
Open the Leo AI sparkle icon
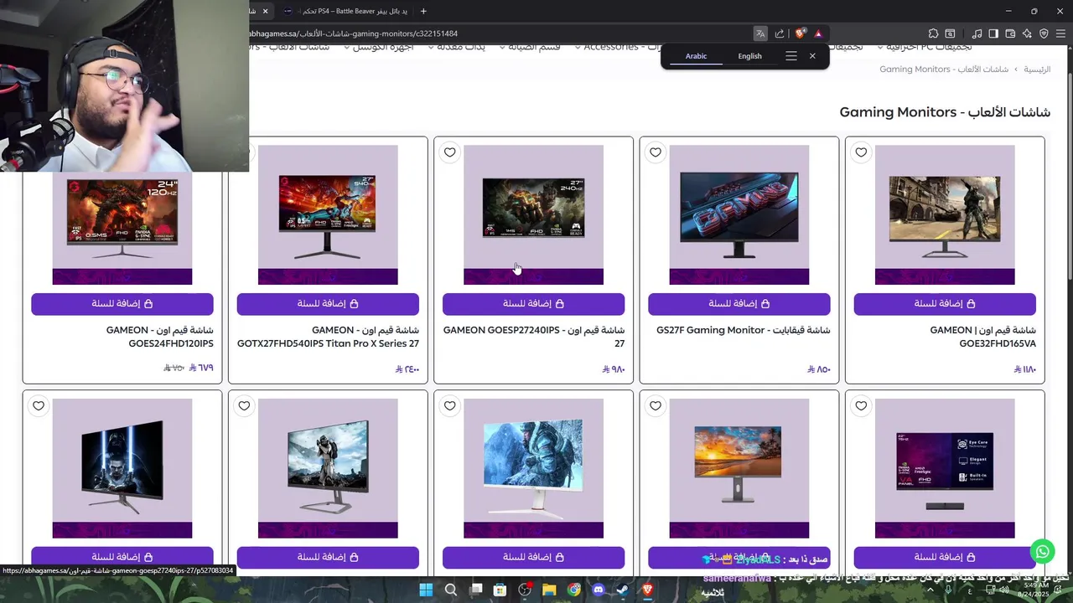1027,33
